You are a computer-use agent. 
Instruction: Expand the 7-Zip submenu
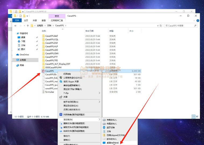point(99,93)
